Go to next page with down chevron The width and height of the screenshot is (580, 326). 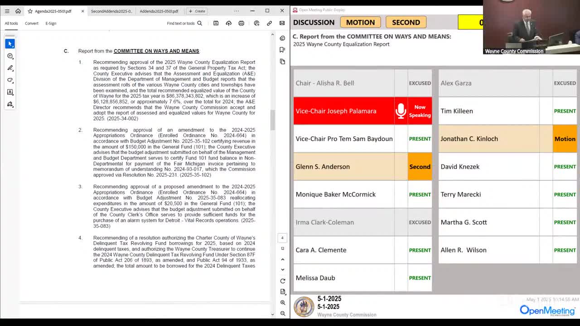coord(283,269)
